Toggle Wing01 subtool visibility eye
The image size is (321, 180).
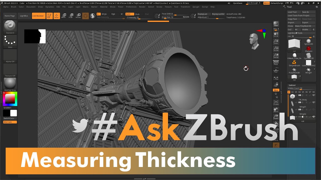click(x=314, y=102)
